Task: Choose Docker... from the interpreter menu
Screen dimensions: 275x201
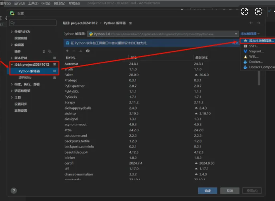Action: [258, 62]
